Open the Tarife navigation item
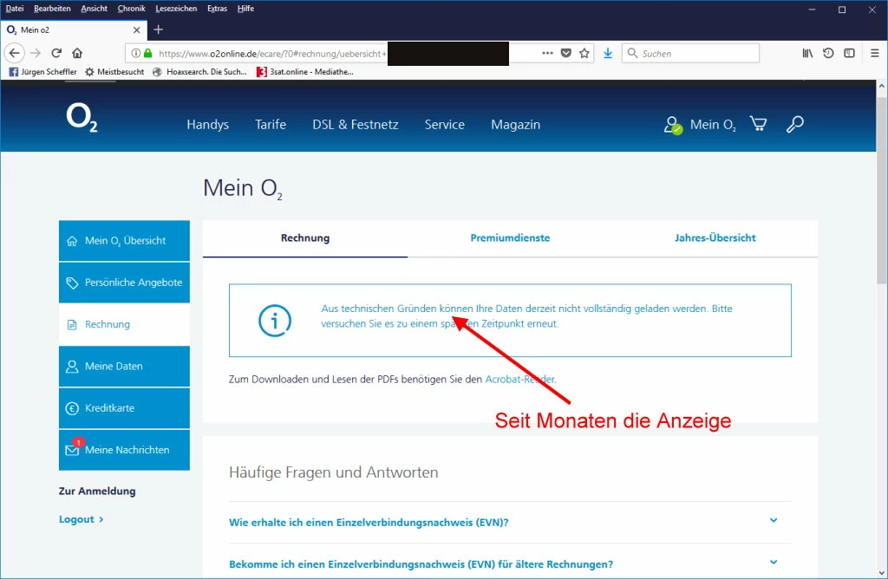 click(271, 125)
